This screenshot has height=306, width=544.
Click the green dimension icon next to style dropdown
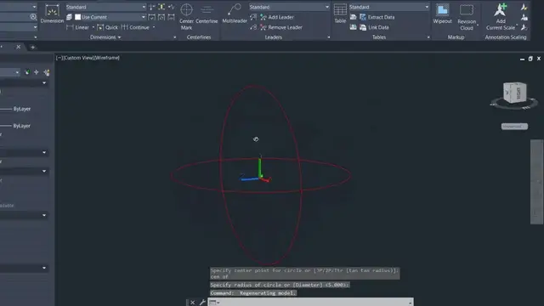161,7
